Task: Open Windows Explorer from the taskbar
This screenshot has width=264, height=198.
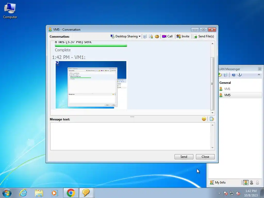Action: point(39,193)
